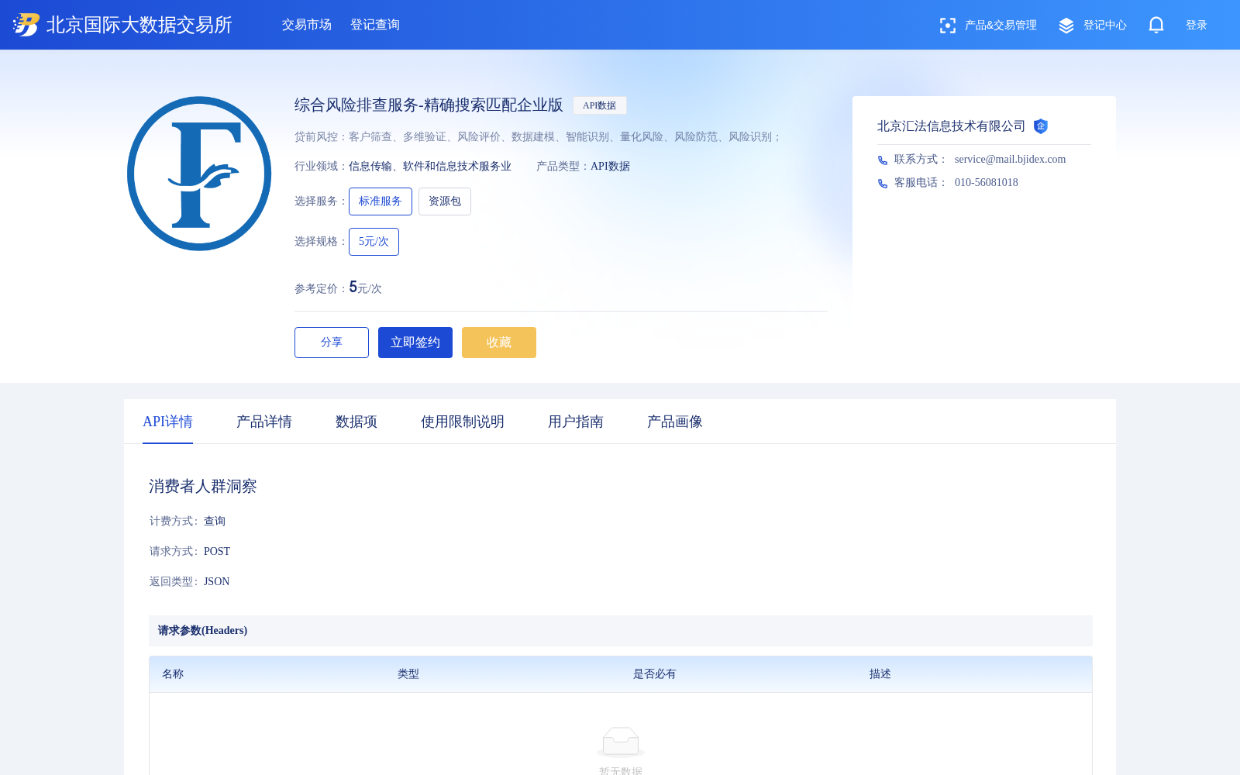Switch to 使用限制说明 tab
This screenshot has width=1240, height=775.
(x=463, y=422)
